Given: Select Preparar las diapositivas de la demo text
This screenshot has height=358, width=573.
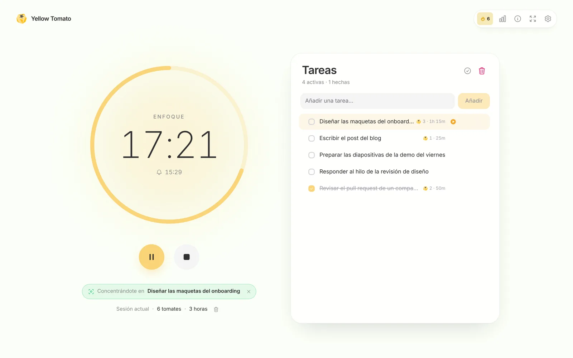Looking at the screenshot, I should 382,155.
